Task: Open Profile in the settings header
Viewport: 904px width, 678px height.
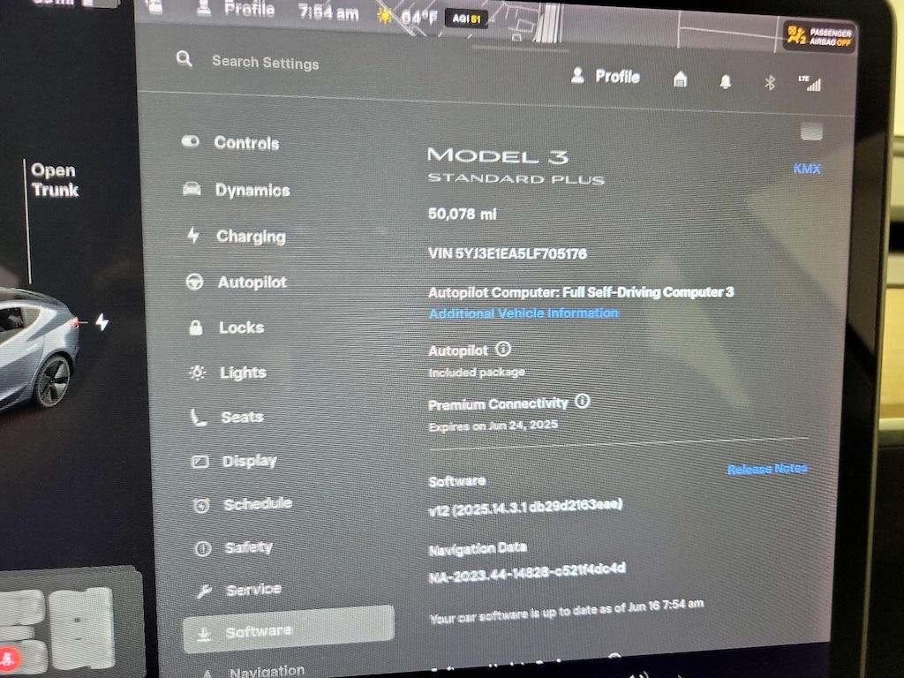Action: tap(606, 76)
